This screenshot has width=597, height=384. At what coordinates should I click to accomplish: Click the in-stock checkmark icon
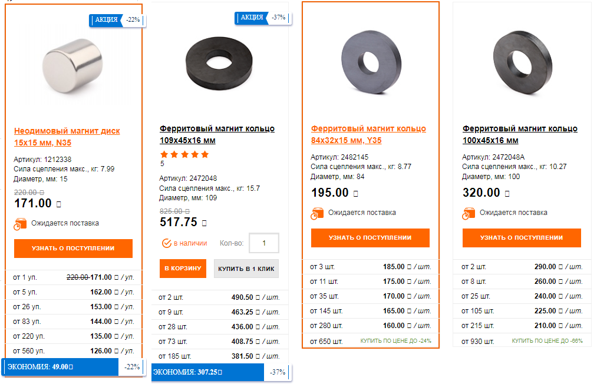(x=166, y=243)
